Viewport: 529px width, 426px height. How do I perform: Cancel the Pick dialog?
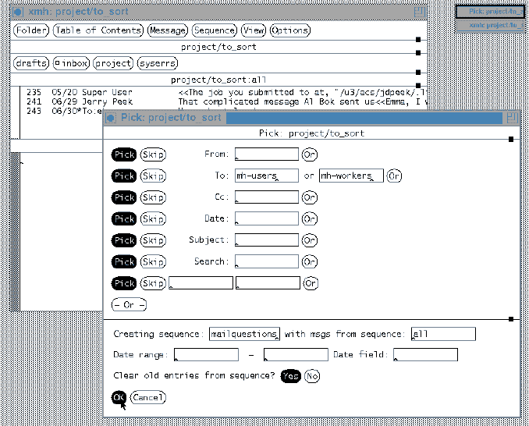[147, 398]
